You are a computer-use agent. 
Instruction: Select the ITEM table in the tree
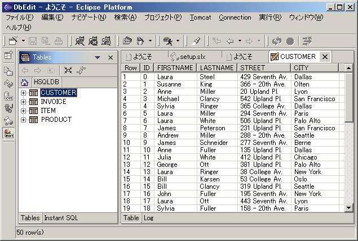click(x=48, y=111)
